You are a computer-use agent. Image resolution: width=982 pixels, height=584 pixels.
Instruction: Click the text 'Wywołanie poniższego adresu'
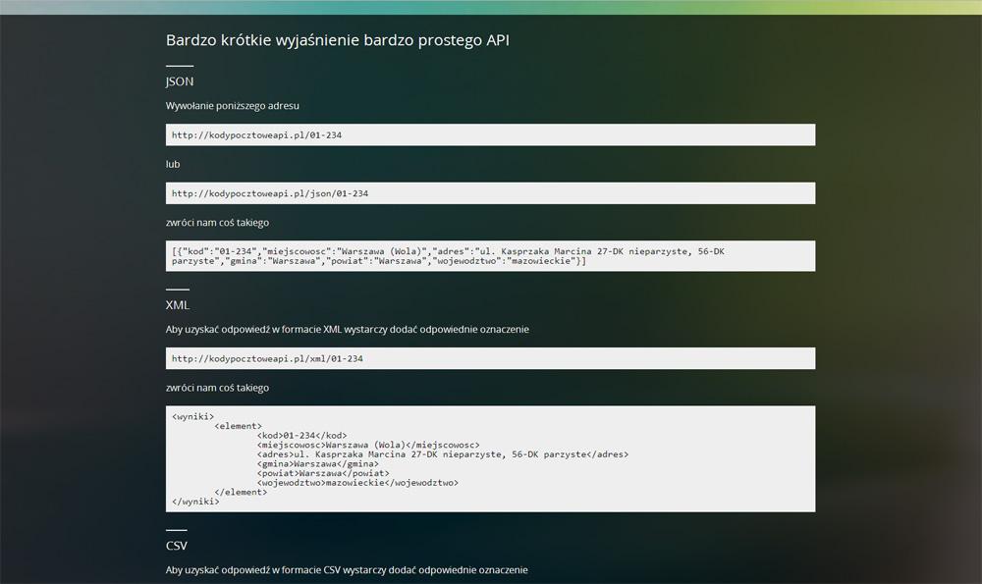click(x=233, y=106)
